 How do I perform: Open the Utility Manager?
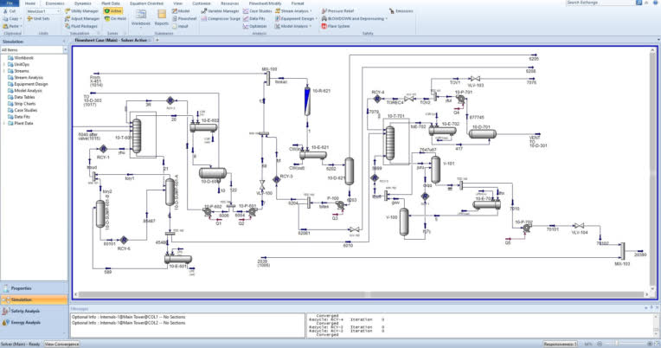click(82, 11)
